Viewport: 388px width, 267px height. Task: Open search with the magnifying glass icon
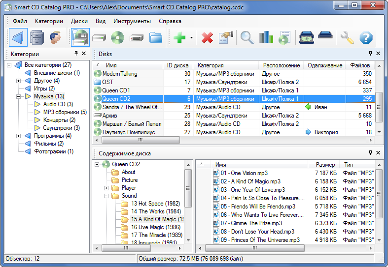click(x=247, y=37)
